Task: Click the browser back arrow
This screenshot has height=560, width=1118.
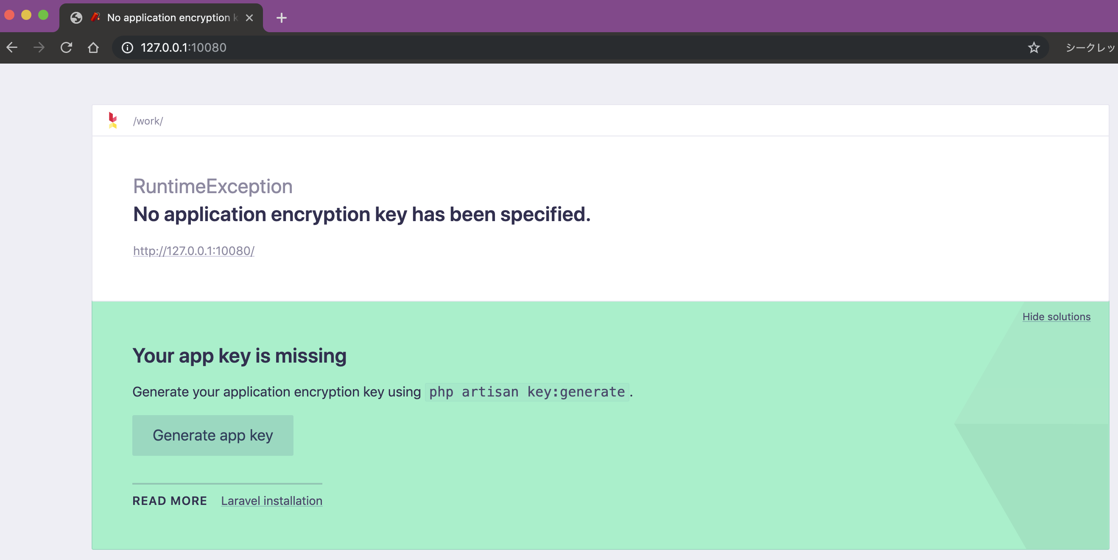Action: (12, 47)
